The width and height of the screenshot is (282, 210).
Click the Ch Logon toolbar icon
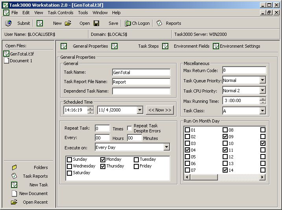[x=128, y=23]
